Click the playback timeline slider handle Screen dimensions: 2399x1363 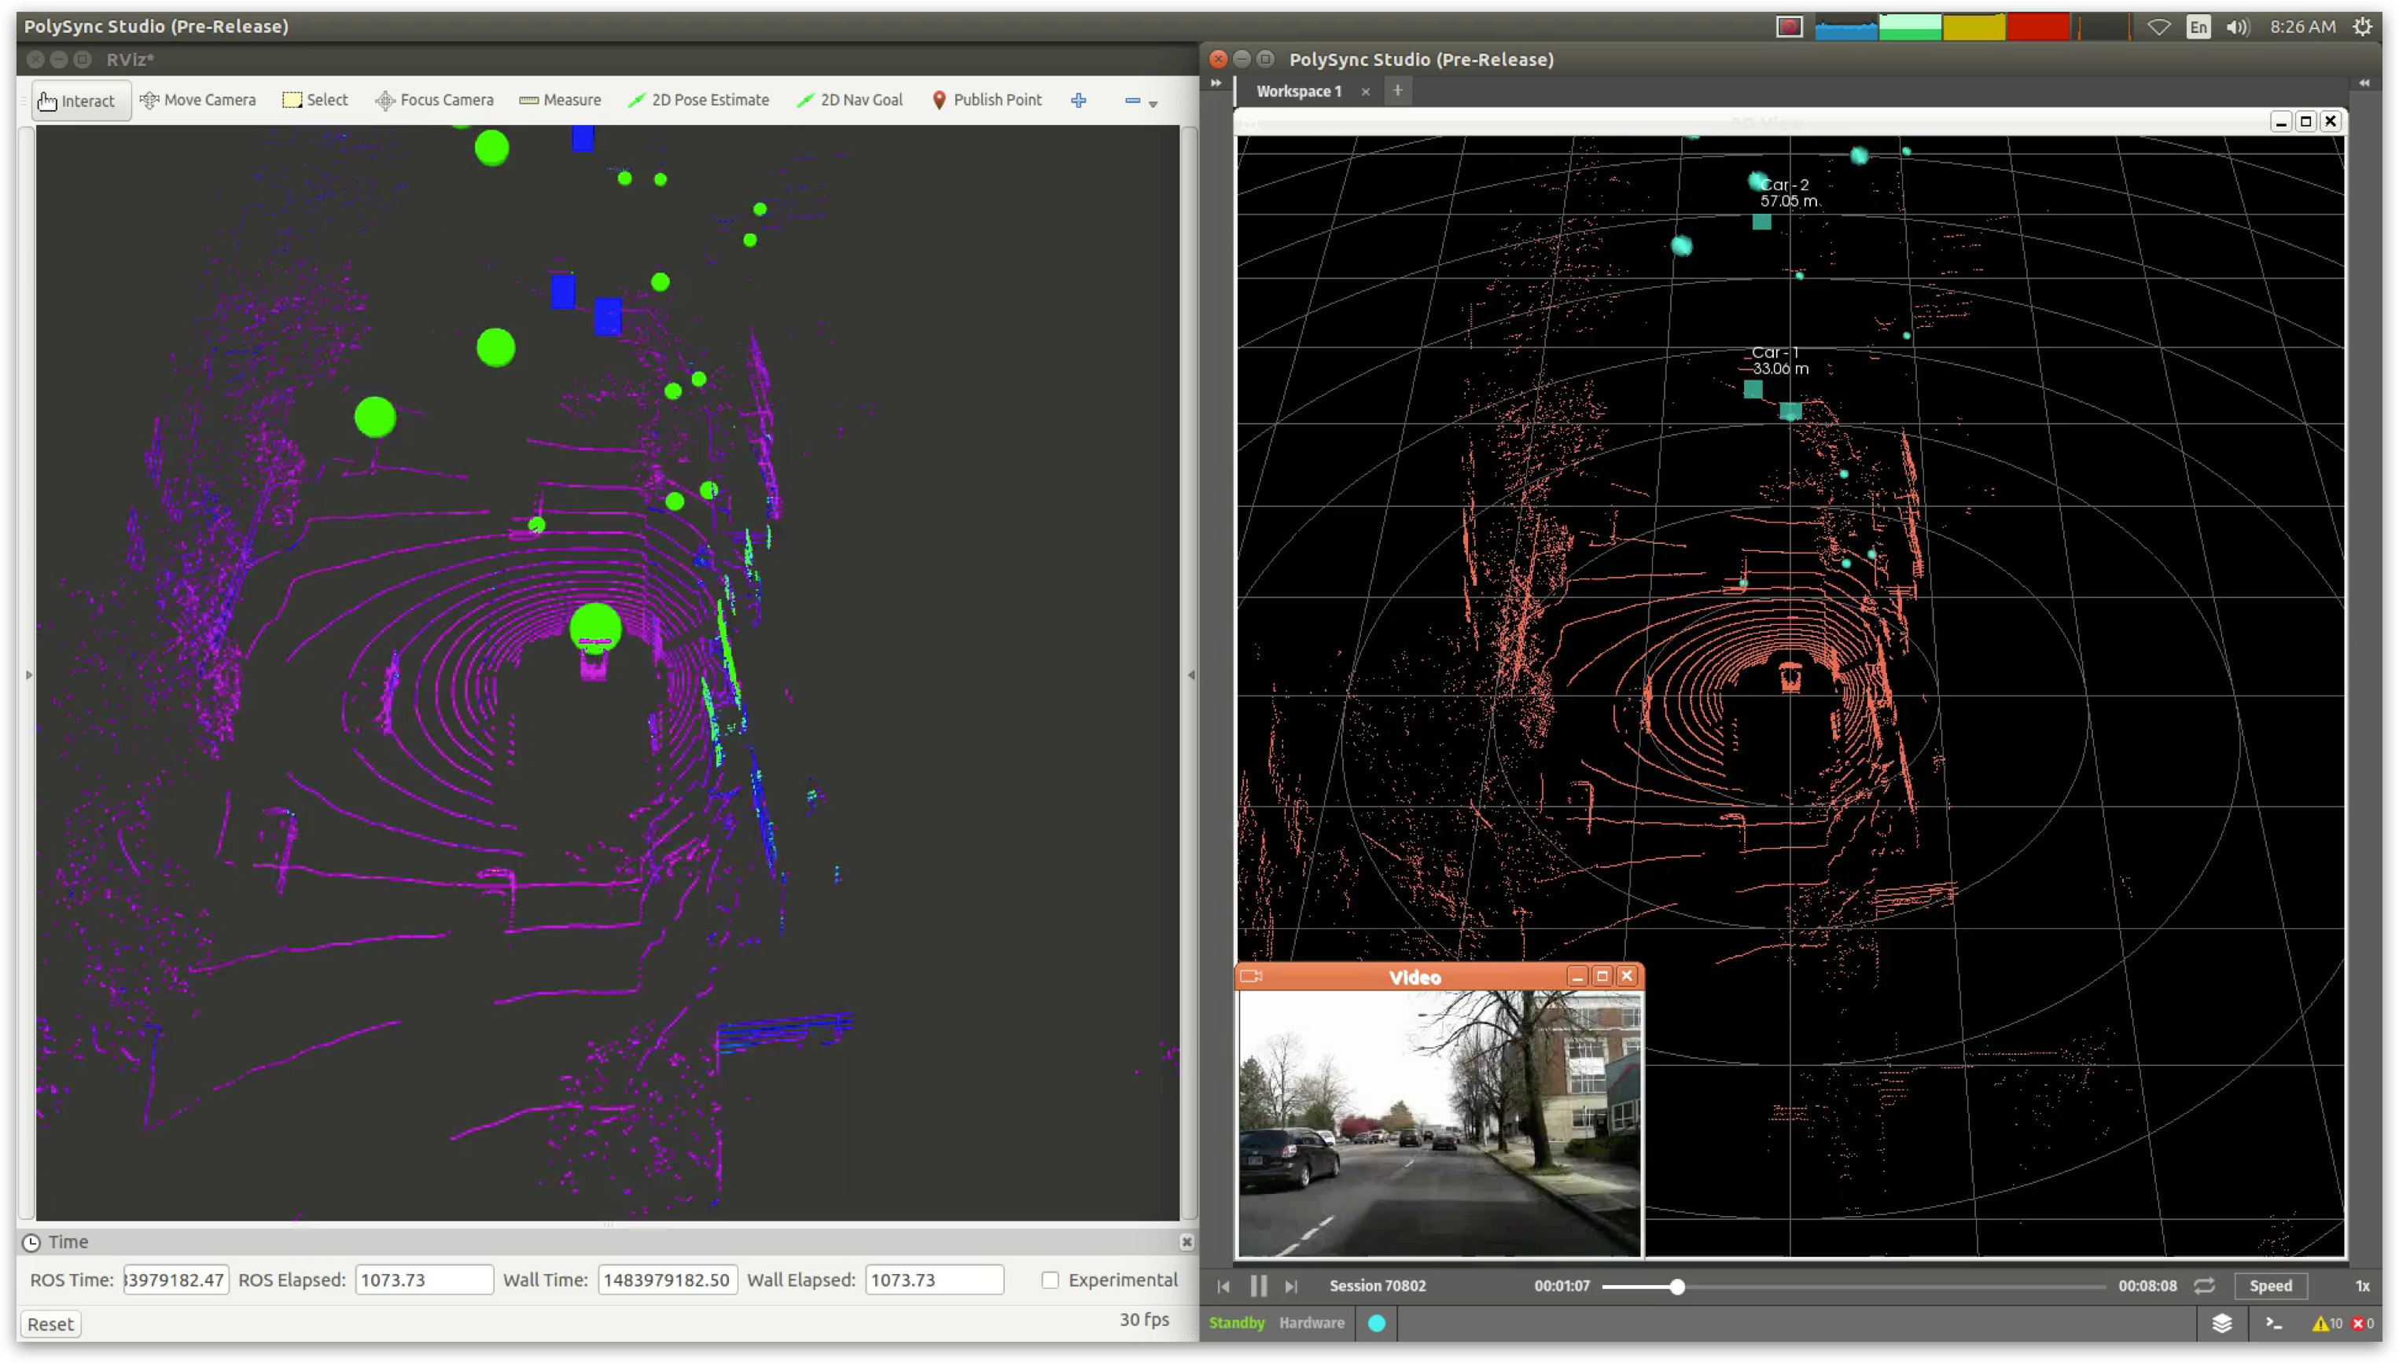click(1677, 1286)
